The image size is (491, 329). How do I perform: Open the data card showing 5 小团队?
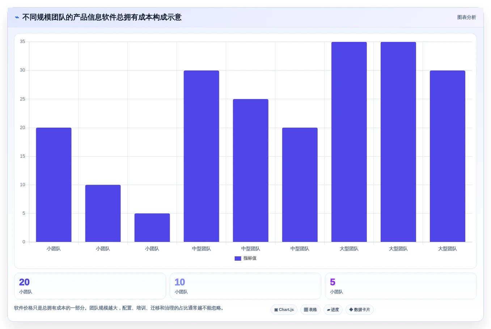(x=401, y=286)
